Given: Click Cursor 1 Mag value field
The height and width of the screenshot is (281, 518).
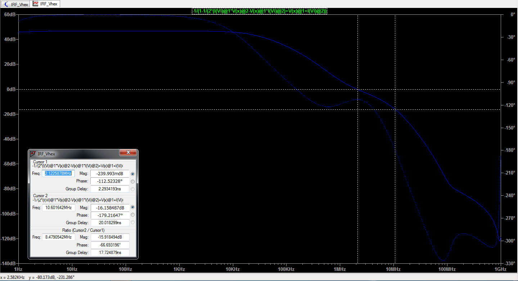Looking at the screenshot, I should pos(109,173).
